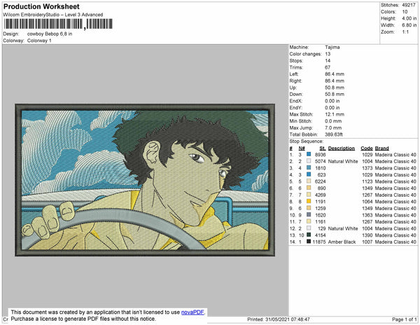
Task: Pick Amber Black swatch for stop 14
Action: [309, 242]
